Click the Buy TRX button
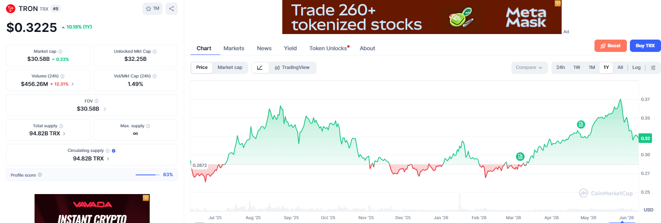 (645, 46)
